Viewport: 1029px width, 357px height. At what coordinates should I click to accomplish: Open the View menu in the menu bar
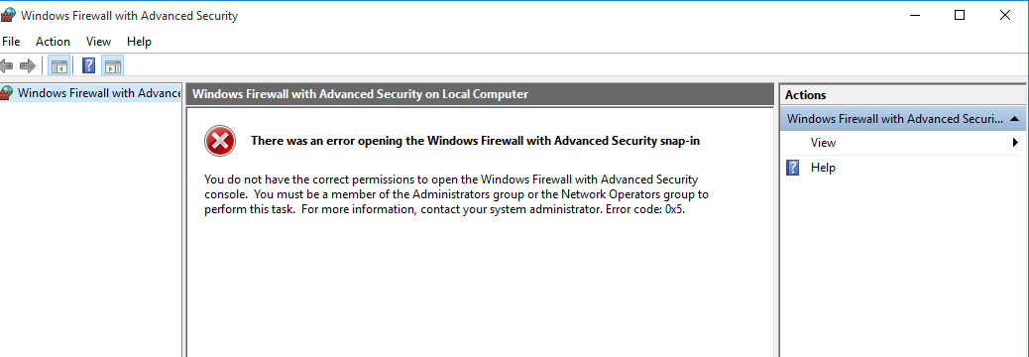(x=98, y=42)
